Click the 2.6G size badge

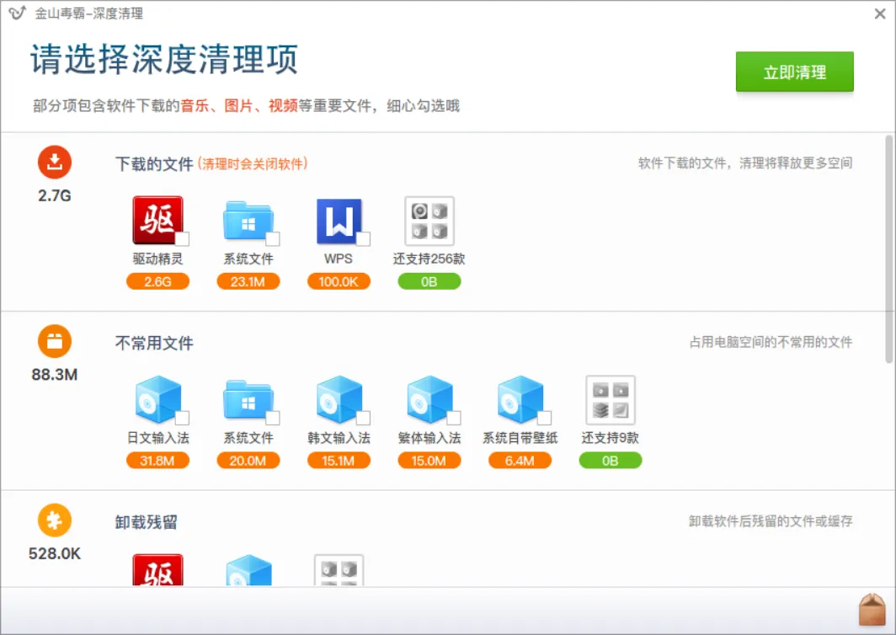(x=157, y=281)
